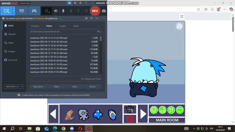Viewport: 235px width, 132px height.
Task: Take a screenshot with the camera icon
Action: coord(104,11)
